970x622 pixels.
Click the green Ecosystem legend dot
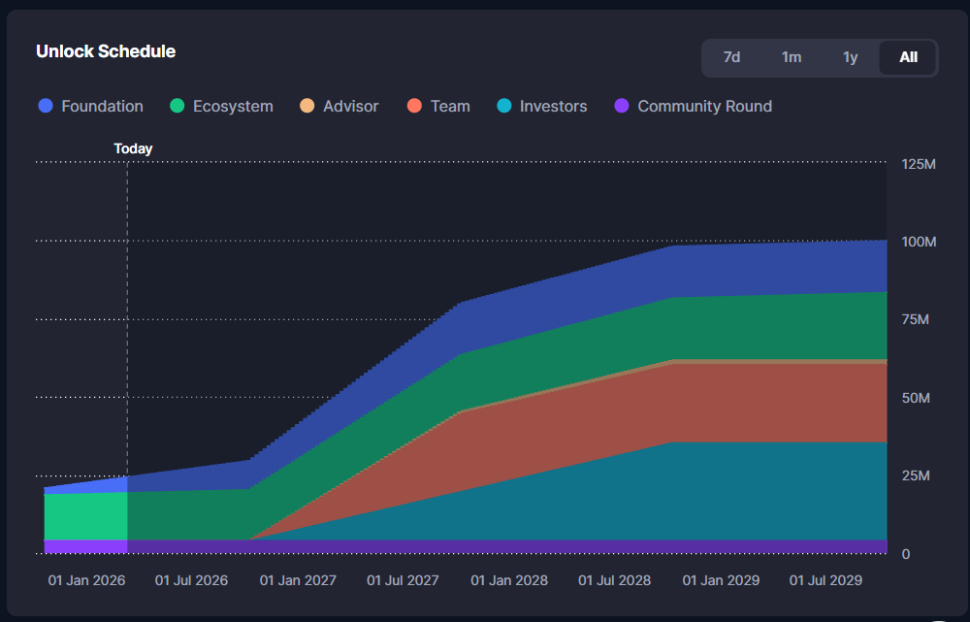178,107
